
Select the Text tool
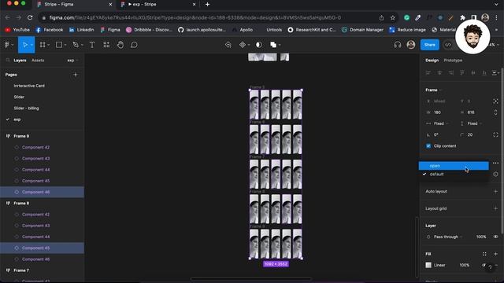click(x=92, y=45)
